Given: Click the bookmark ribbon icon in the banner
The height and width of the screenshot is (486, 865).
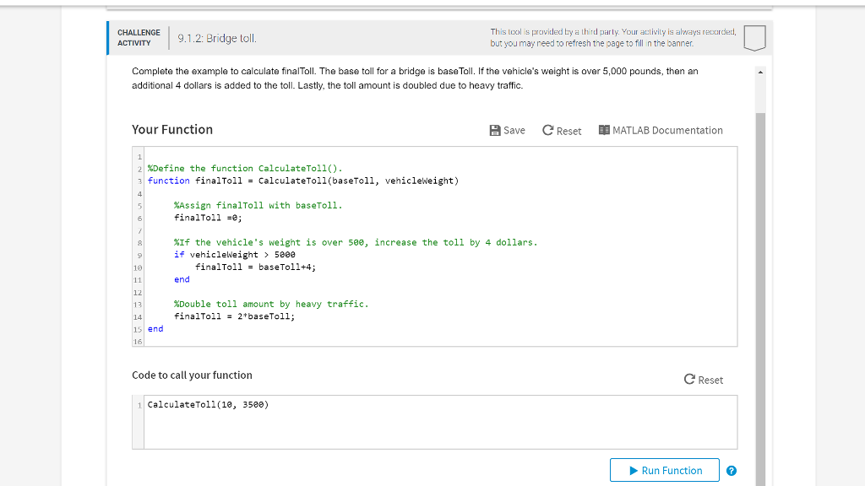Looking at the screenshot, I should click(754, 37).
